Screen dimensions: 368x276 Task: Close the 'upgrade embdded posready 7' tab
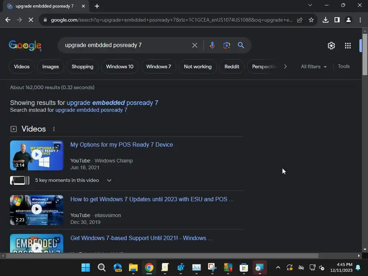tap(83, 6)
